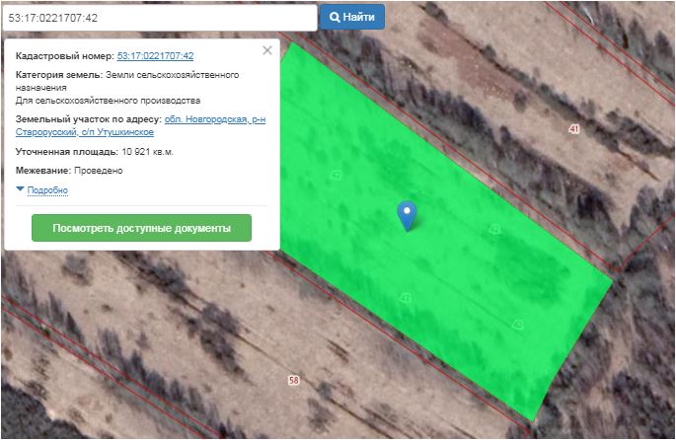Screen dimensions: 676x440
Task: Click Для сельскохозяйственного производства text
Action: point(108,101)
